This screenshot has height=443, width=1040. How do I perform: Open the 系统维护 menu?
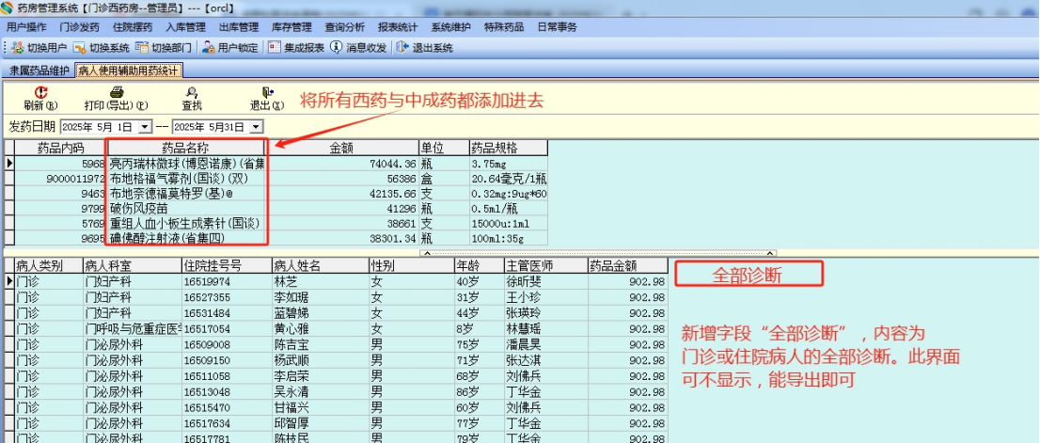click(451, 27)
